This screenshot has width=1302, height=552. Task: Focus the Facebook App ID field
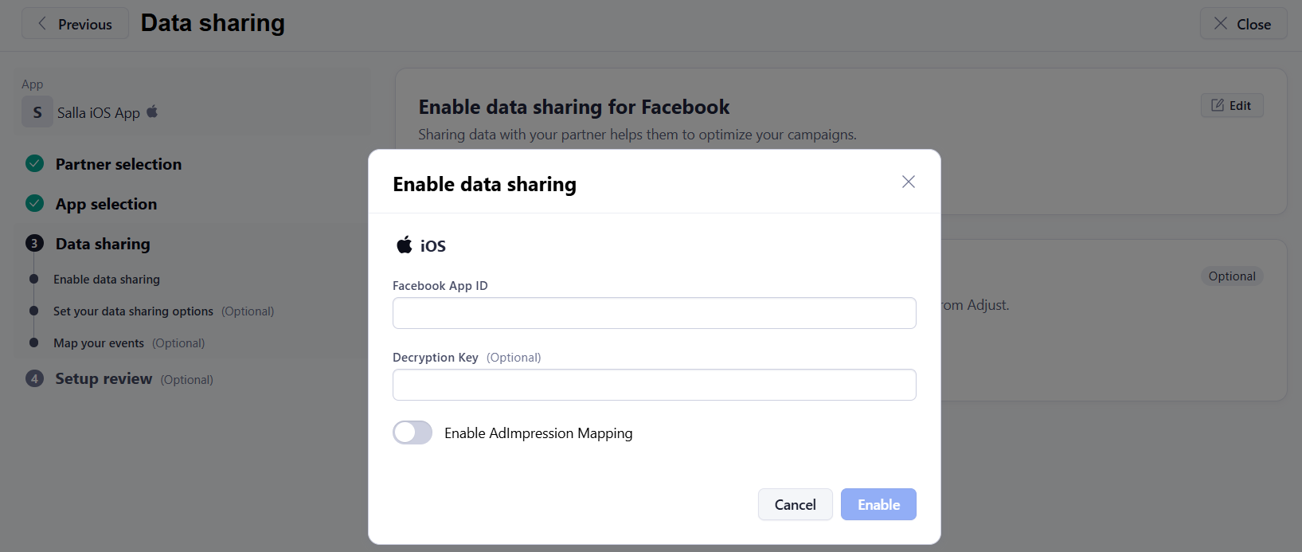point(654,313)
